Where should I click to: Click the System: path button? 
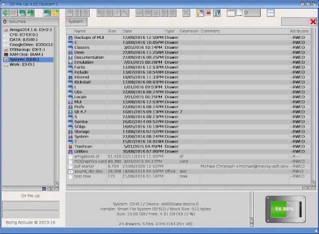tap(77, 22)
